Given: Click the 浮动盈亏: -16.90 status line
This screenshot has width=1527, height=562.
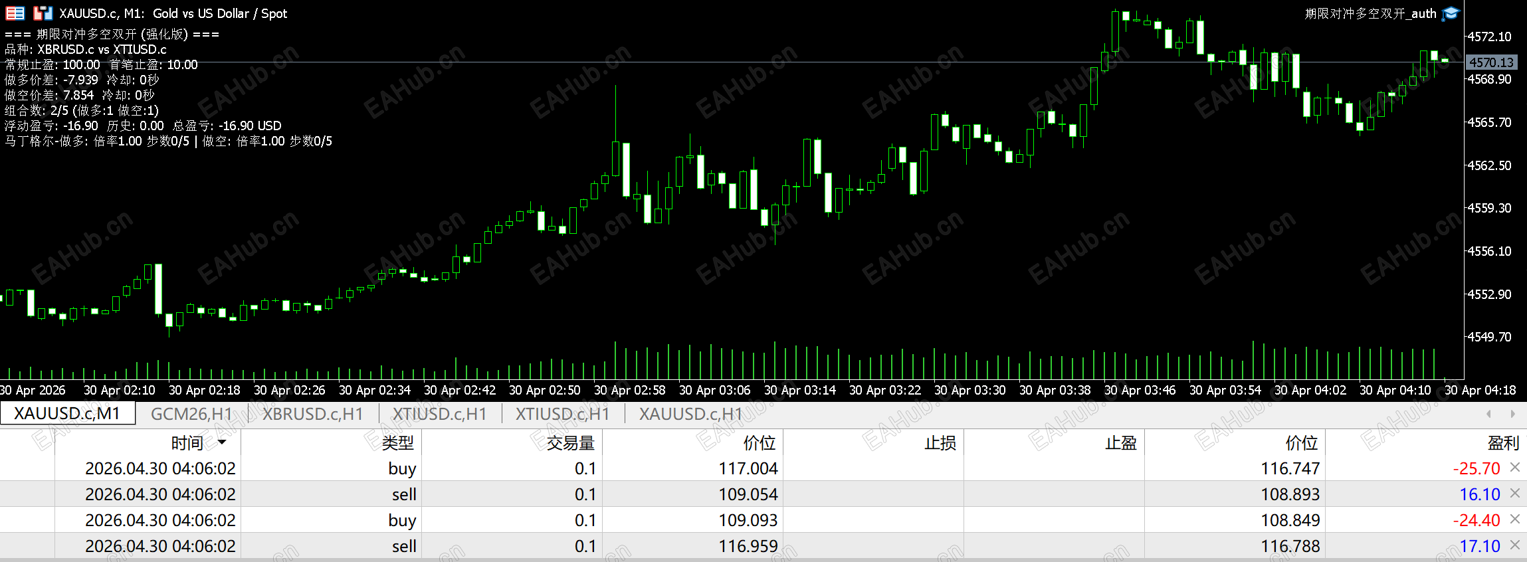Looking at the screenshot, I should click(x=143, y=126).
